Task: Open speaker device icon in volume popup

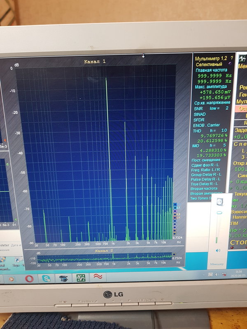Action: [220, 202]
